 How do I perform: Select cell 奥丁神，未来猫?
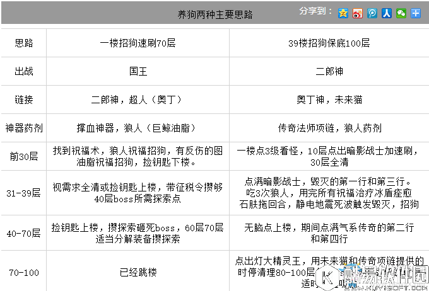[x=329, y=100]
